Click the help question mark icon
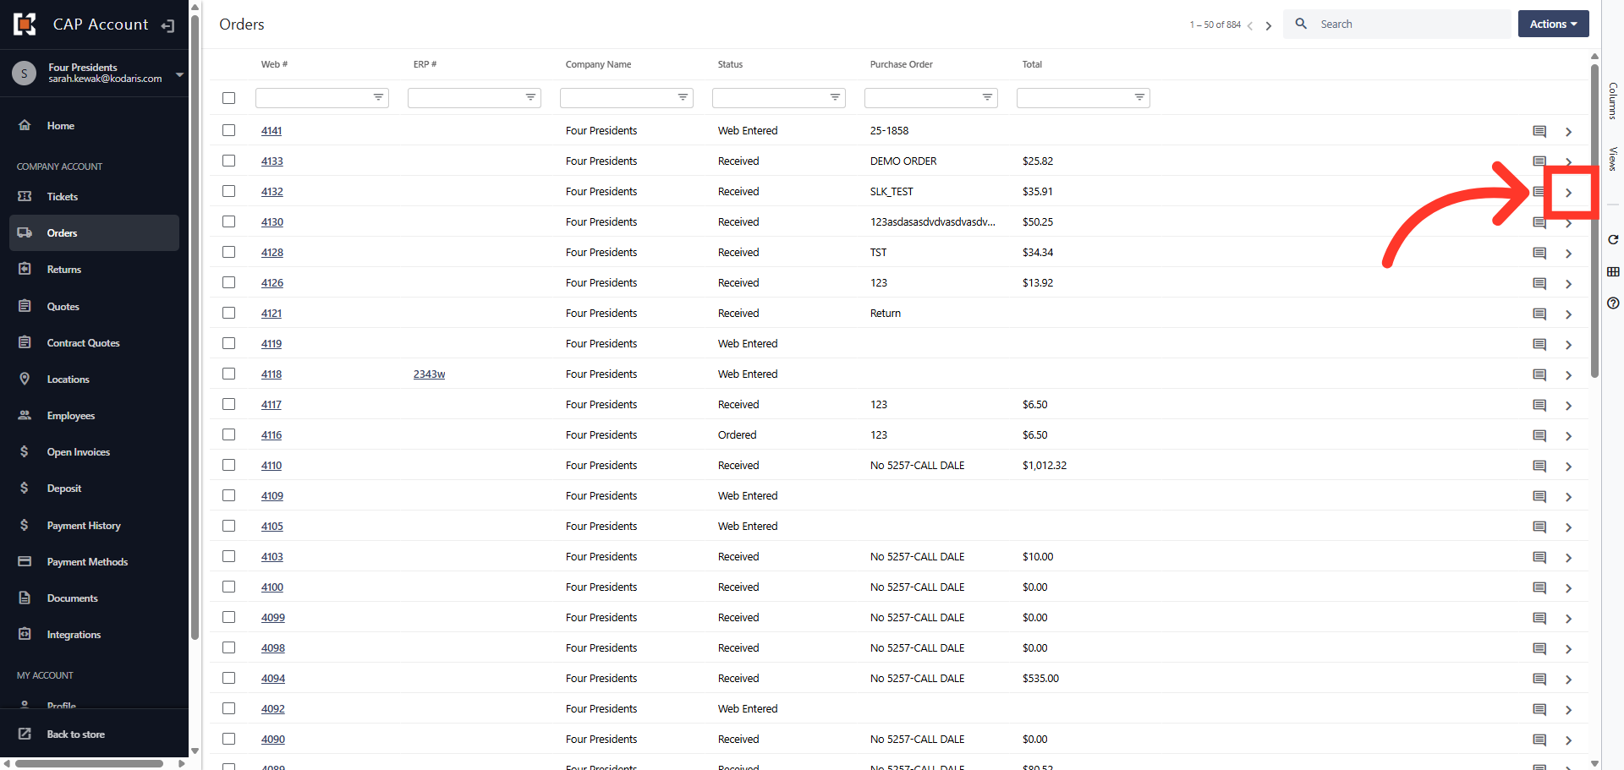This screenshot has width=1624, height=770. (1613, 303)
